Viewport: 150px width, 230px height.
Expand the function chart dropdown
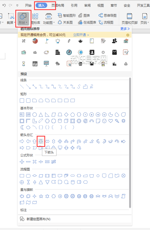click(x=49, y=19)
